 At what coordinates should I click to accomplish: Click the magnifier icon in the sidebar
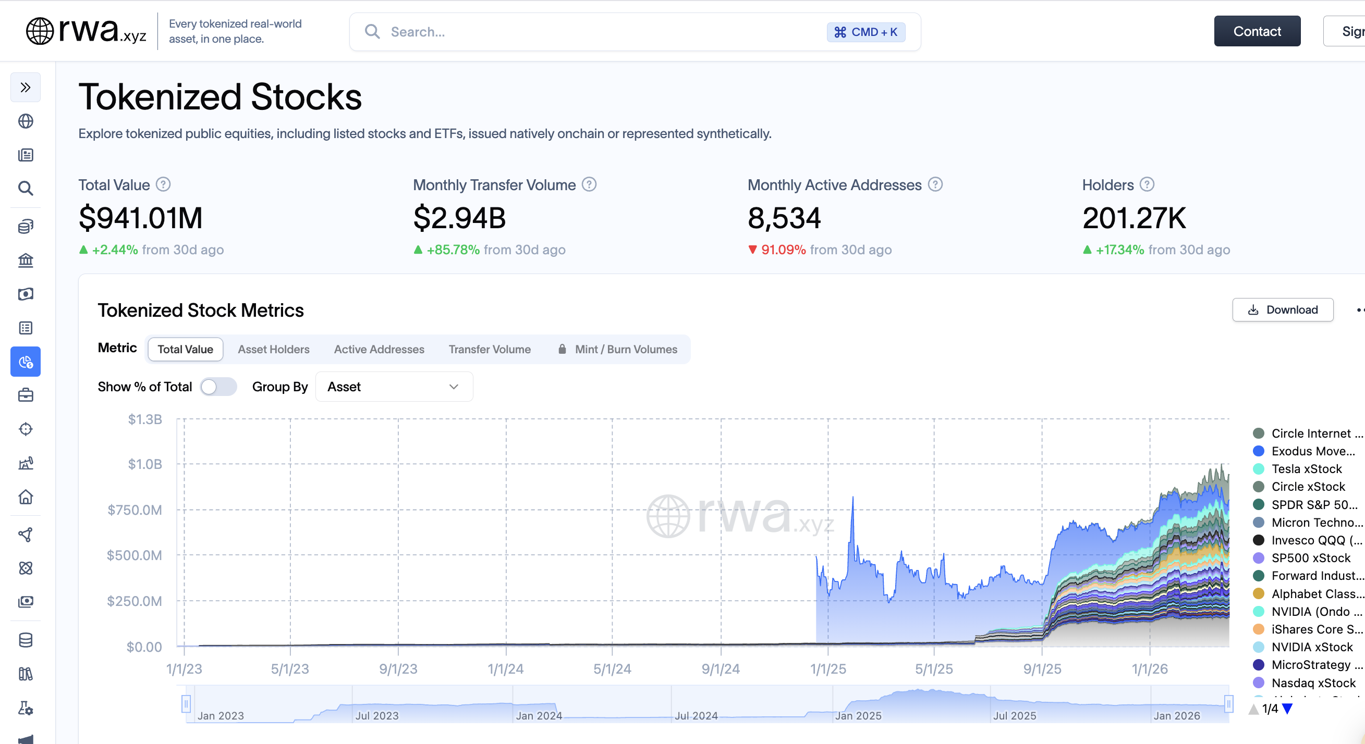pyautogui.click(x=26, y=189)
